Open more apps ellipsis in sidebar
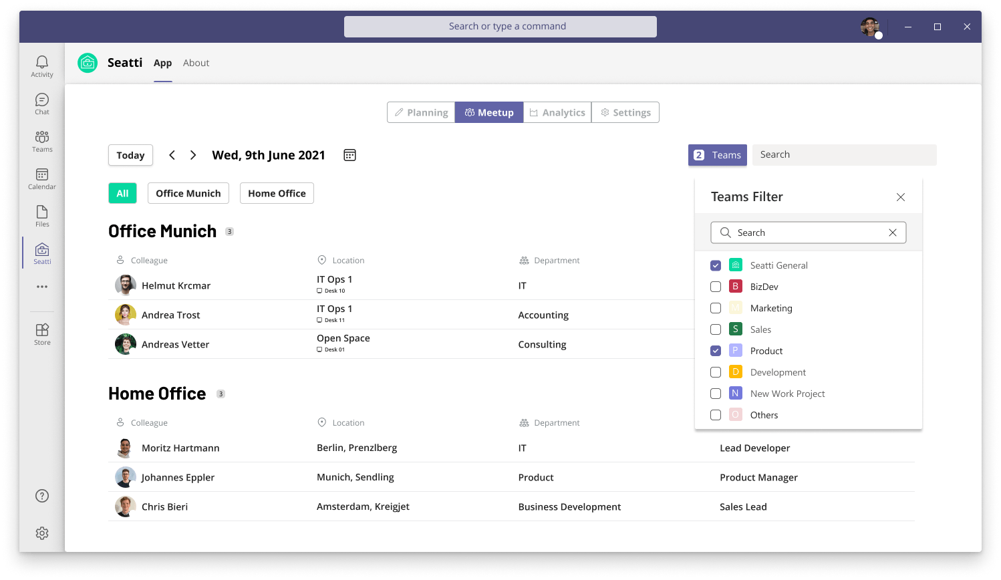The width and height of the screenshot is (1001, 580). point(42,287)
